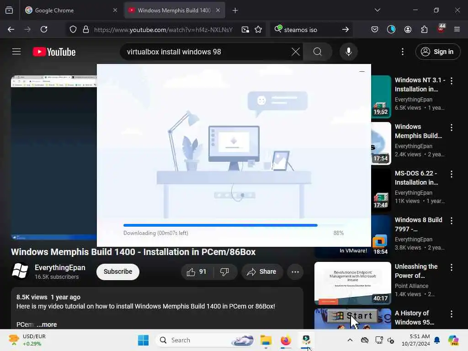Open the Firefox application hamburger menu
This screenshot has height=351, width=468.
(x=457, y=29)
